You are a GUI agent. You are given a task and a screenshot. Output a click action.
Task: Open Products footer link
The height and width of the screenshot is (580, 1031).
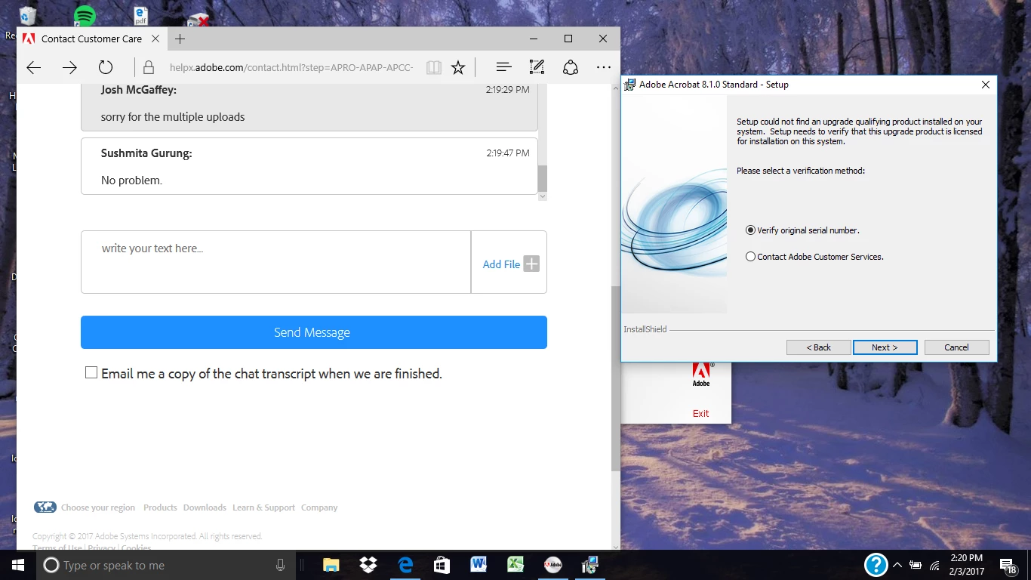160,507
